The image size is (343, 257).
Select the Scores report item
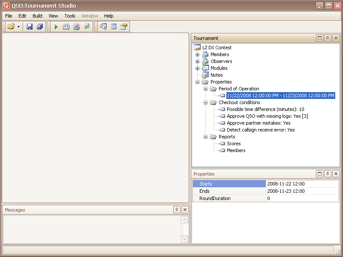[234, 143]
